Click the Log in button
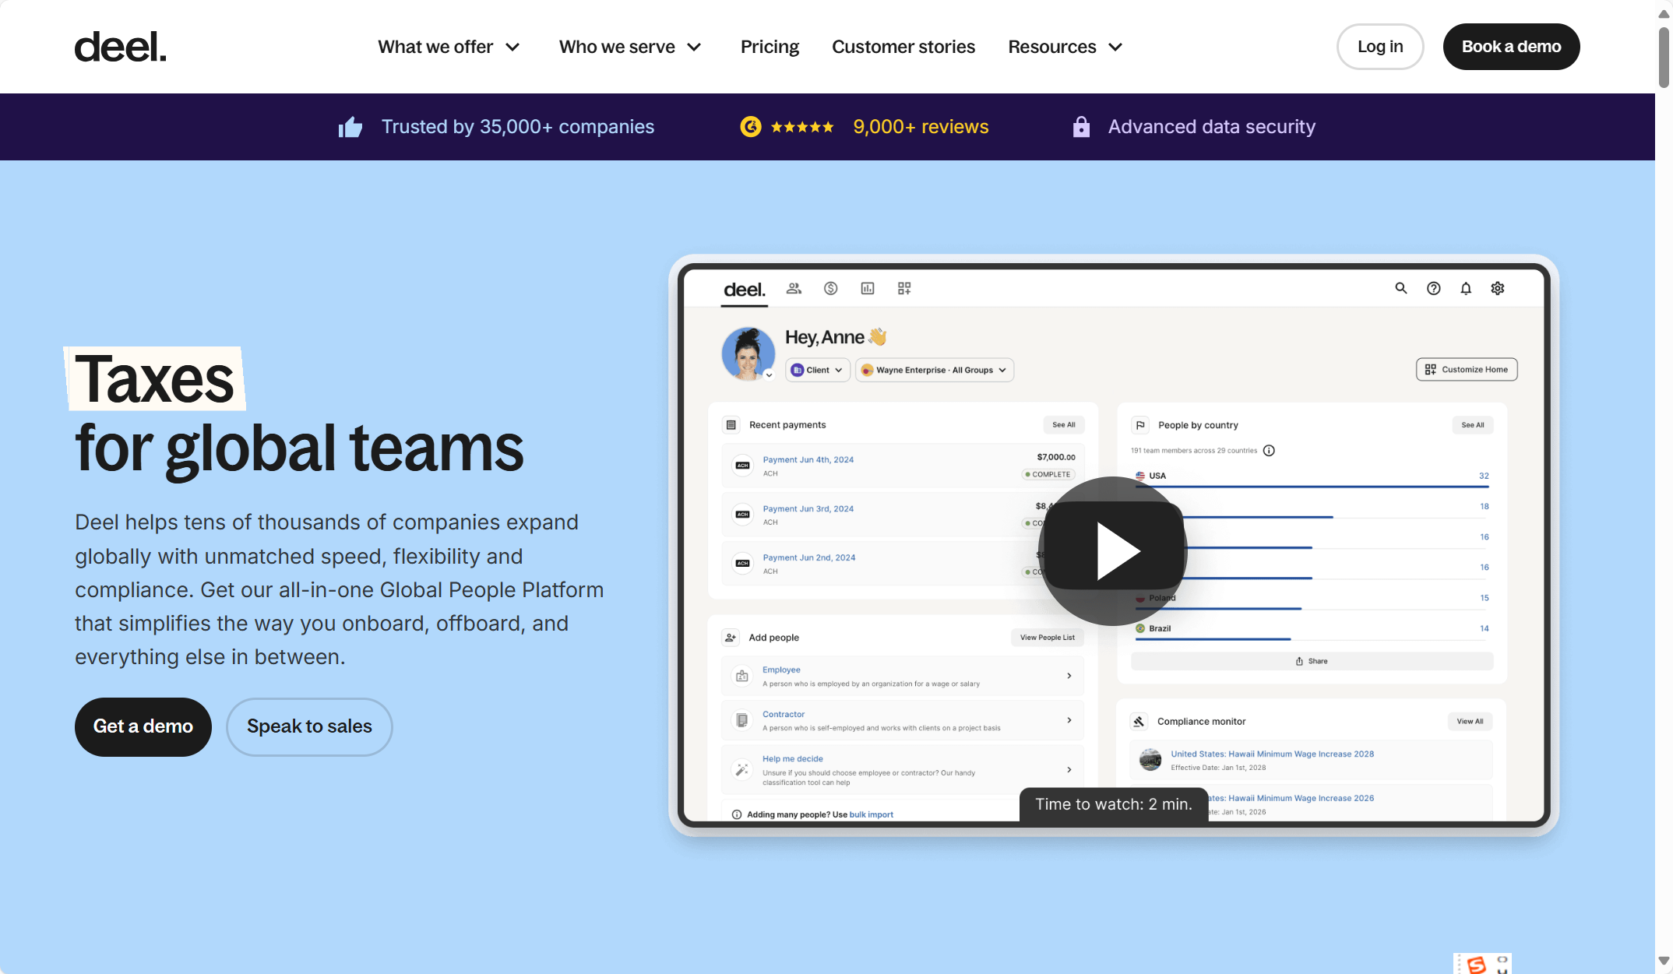1673x974 pixels. coord(1379,47)
